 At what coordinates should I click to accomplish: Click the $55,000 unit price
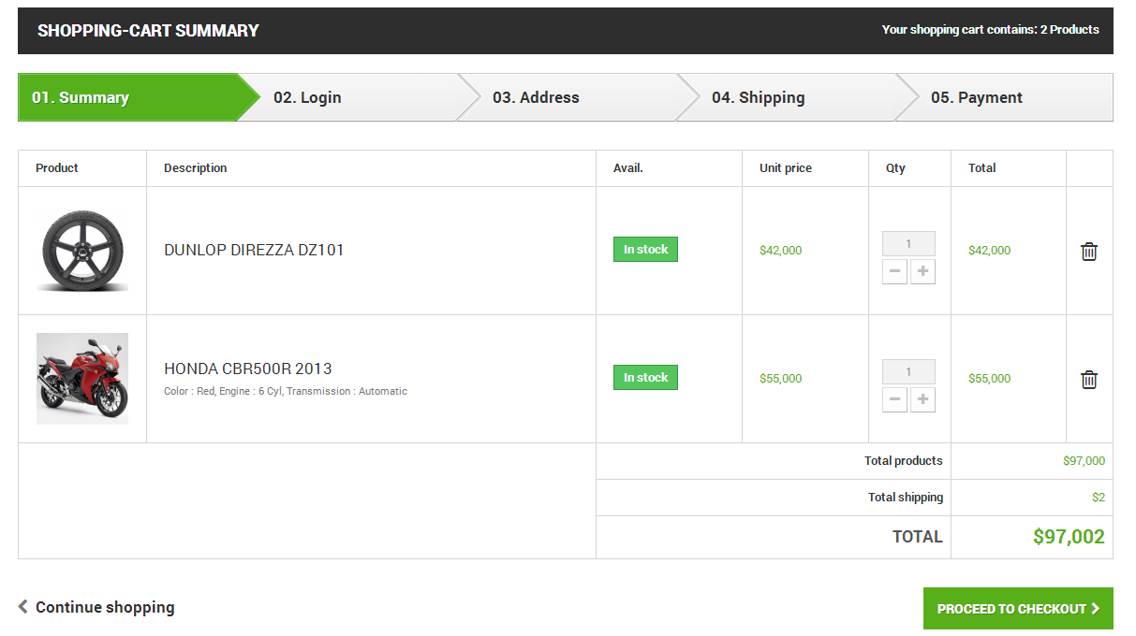[780, 379]
